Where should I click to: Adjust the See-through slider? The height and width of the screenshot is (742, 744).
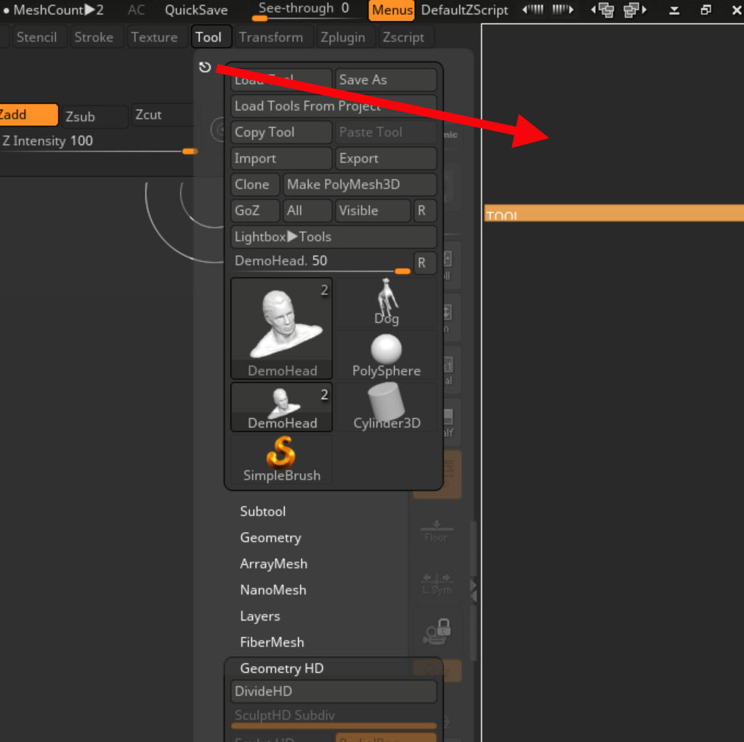tap(308, 10)
